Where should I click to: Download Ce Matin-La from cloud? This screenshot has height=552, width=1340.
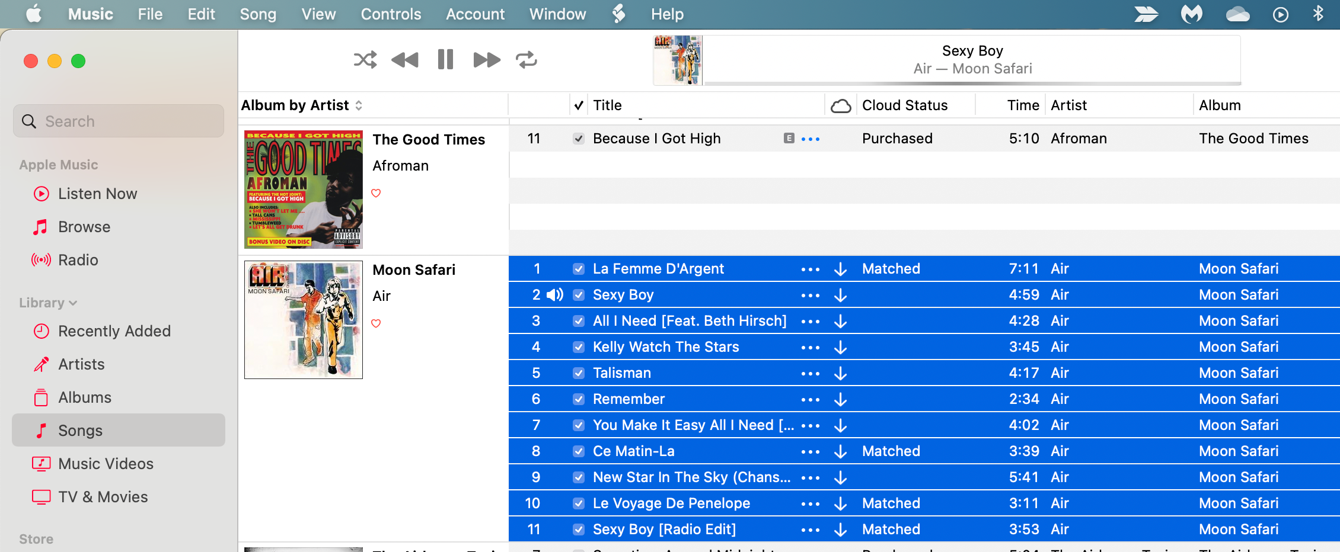point(840,451)
